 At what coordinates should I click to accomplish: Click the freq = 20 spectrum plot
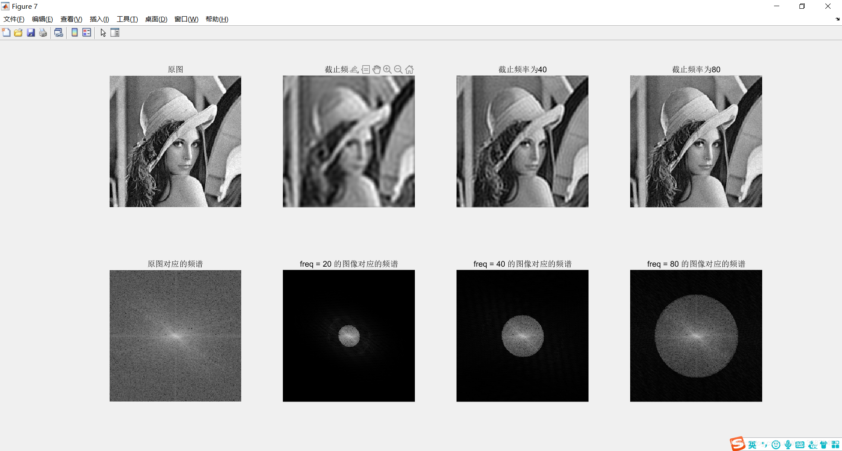[x=349, y=336]
